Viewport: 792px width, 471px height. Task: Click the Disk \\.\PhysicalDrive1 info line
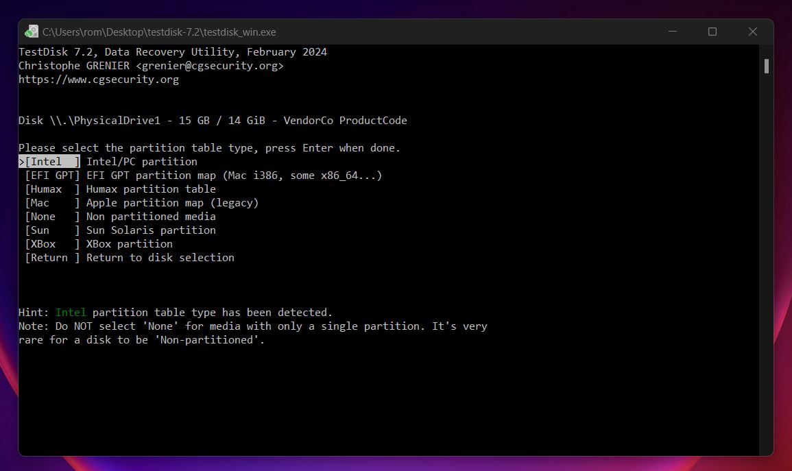point(213,120)
